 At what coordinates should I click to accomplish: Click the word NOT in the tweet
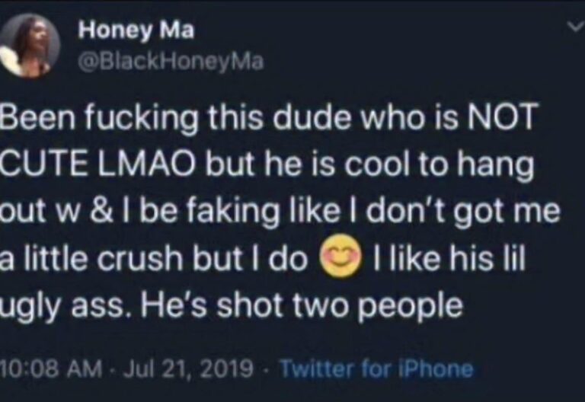click(504, 121)
